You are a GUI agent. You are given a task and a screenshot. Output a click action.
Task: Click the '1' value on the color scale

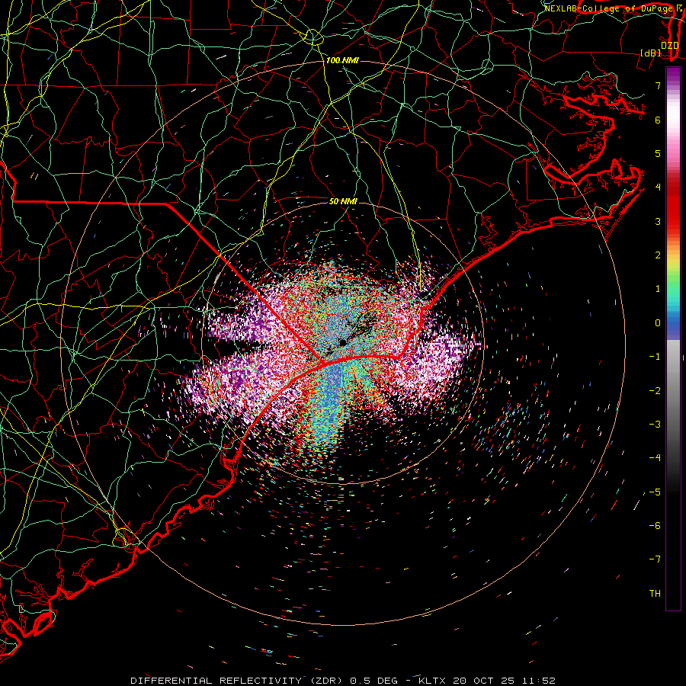(658, 289)
